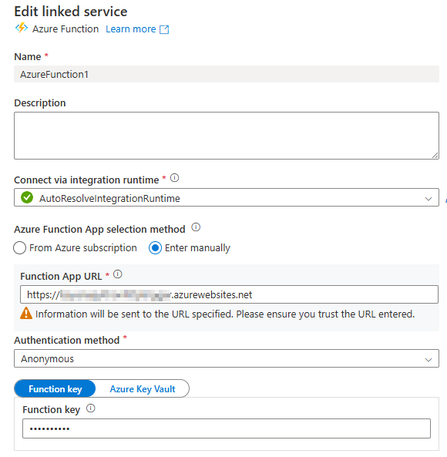Screen dimensions: 447x457
Task: Select the Enter manually radio button
Action: point(155,248)
